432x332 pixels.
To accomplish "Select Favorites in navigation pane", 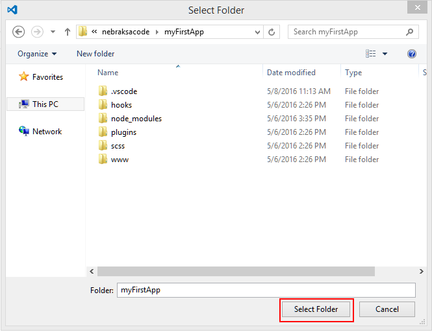I will click(x=47, y=77).
